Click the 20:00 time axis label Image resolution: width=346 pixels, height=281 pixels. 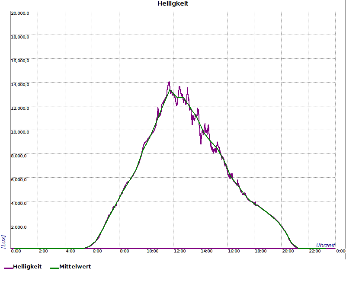point(288,251)
